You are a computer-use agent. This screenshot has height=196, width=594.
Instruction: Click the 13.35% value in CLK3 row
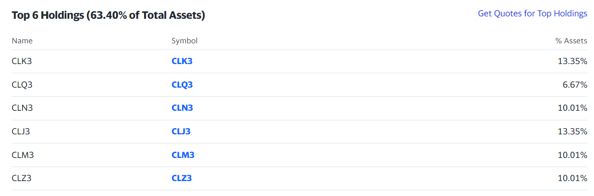pos(573,61)
